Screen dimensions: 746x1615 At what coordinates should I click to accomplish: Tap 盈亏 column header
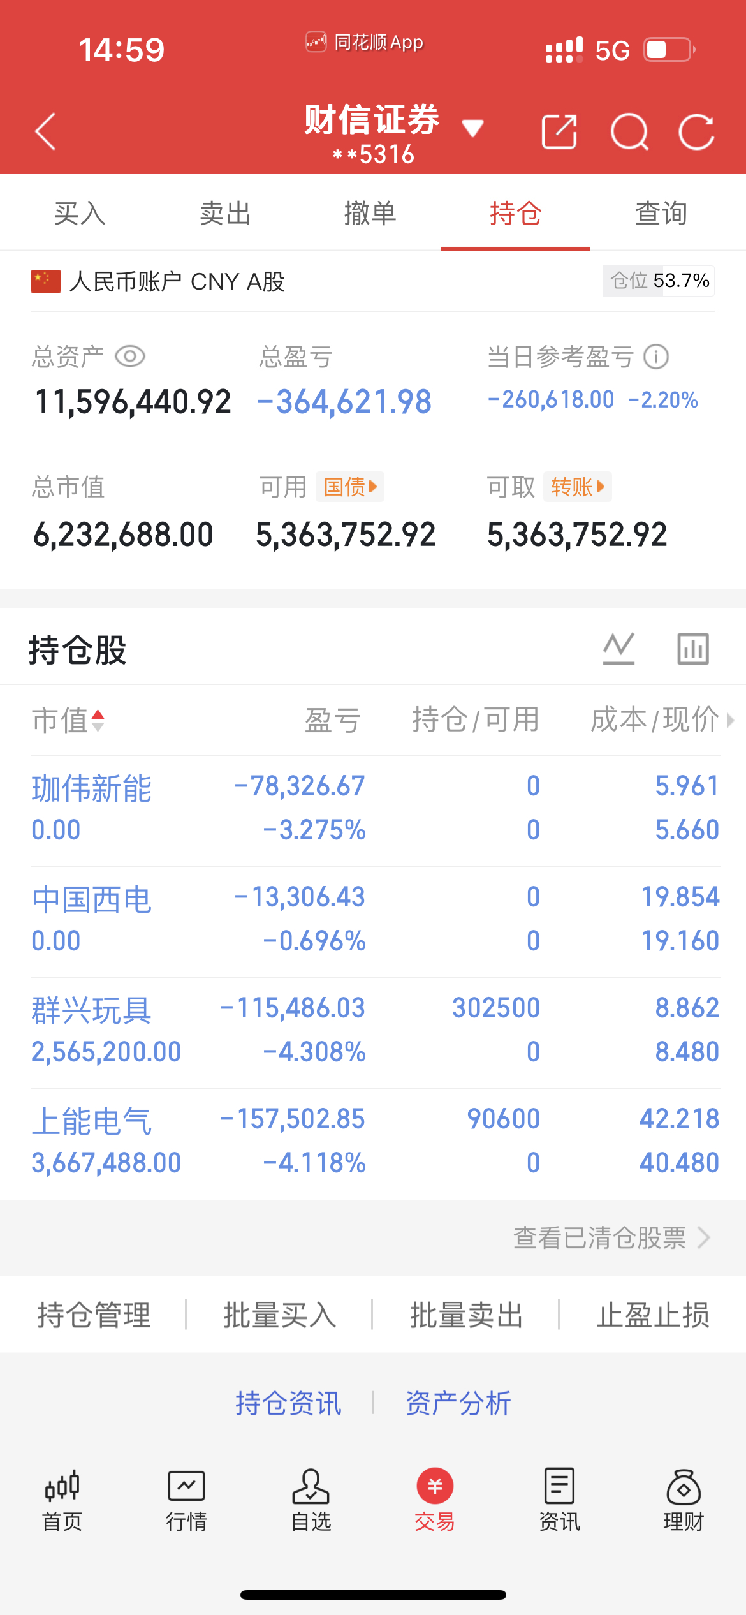click(333, 720)
